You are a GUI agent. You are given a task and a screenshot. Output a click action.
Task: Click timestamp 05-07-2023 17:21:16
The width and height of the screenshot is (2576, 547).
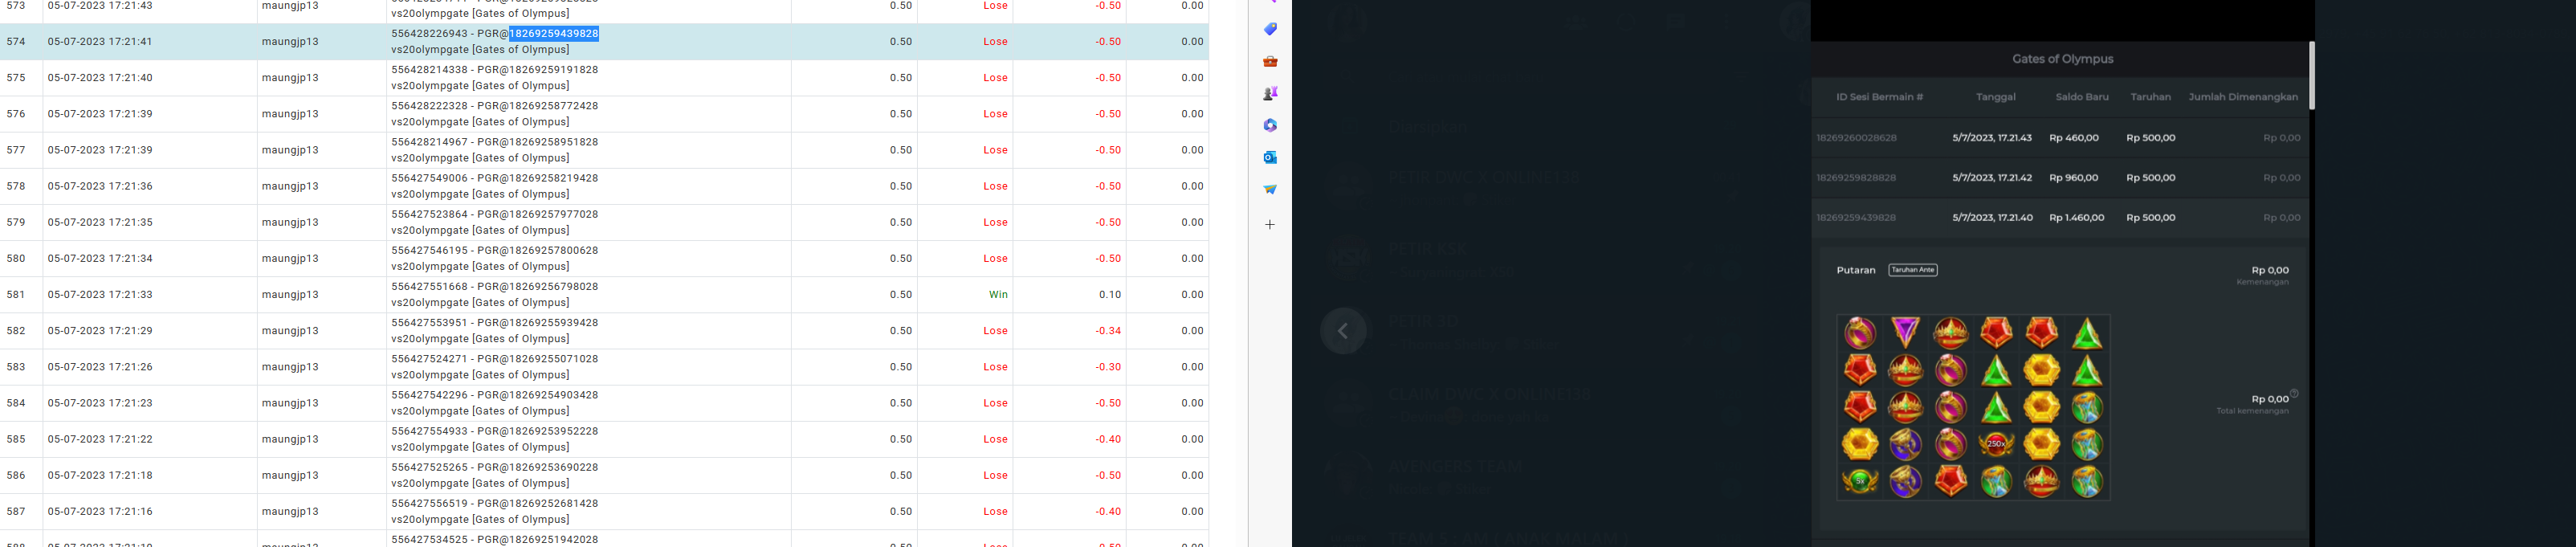pyautogui.click(x=100, y=511)
